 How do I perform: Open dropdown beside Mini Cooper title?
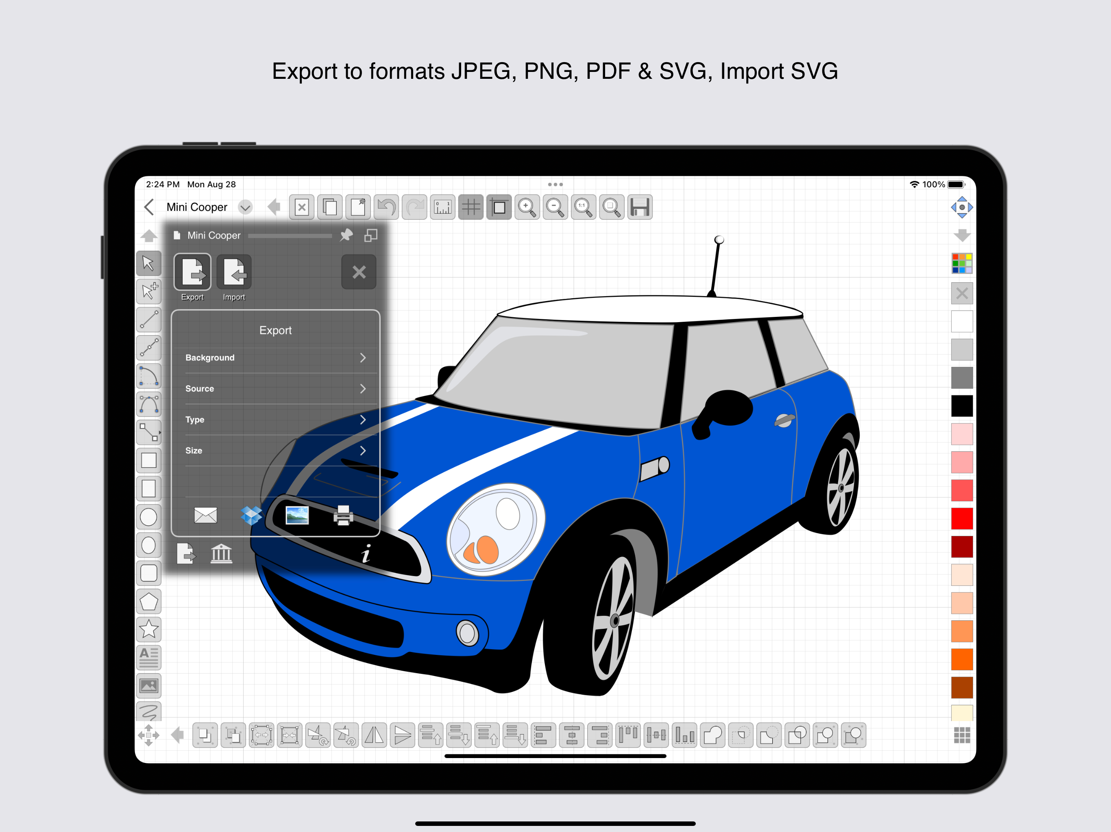245,207
